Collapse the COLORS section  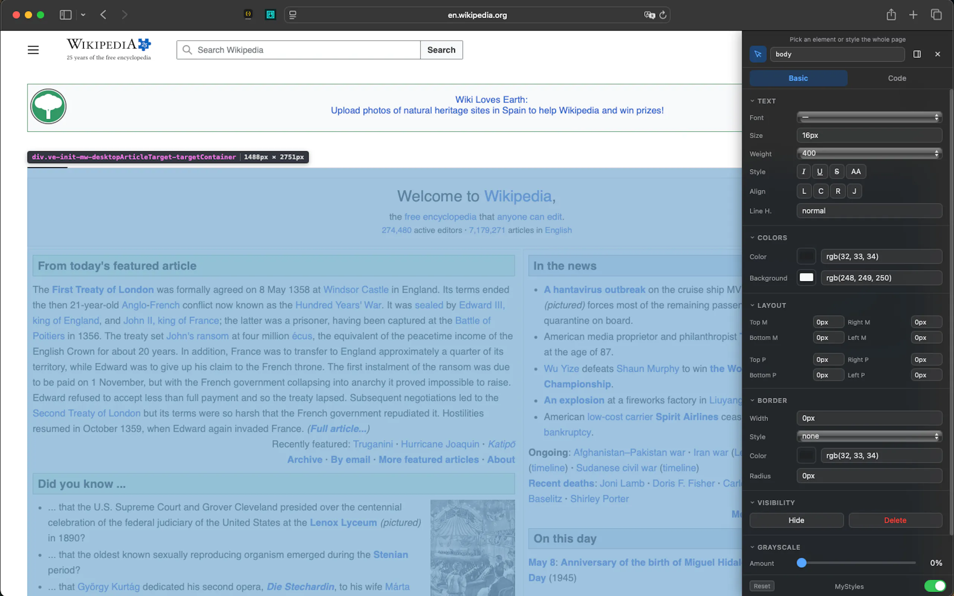click(768, 238)
